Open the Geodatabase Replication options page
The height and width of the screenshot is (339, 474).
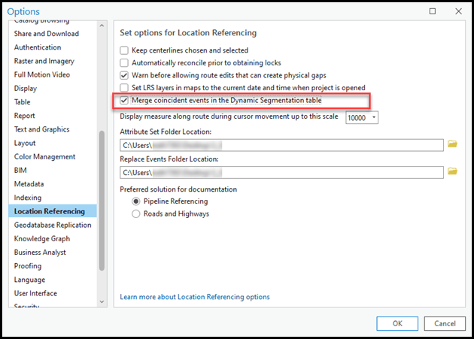(x=53, y=225)
